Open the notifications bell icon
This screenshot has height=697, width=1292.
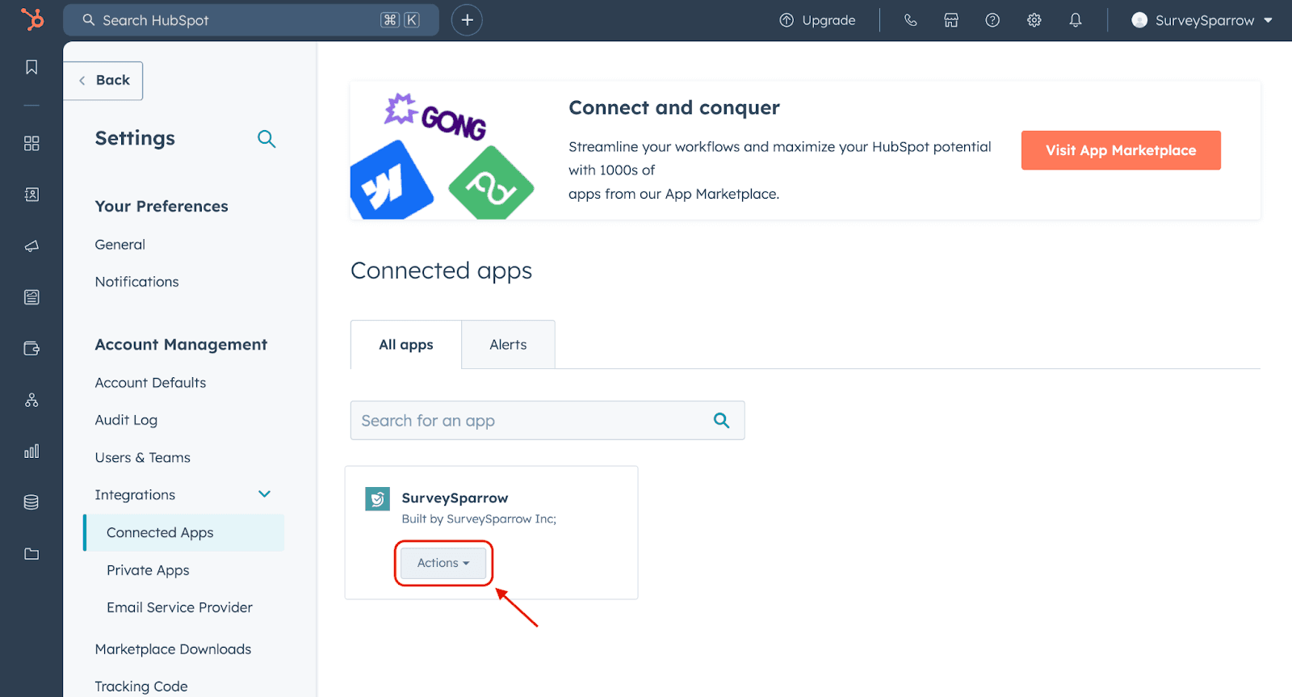(x=1075, y=20)
